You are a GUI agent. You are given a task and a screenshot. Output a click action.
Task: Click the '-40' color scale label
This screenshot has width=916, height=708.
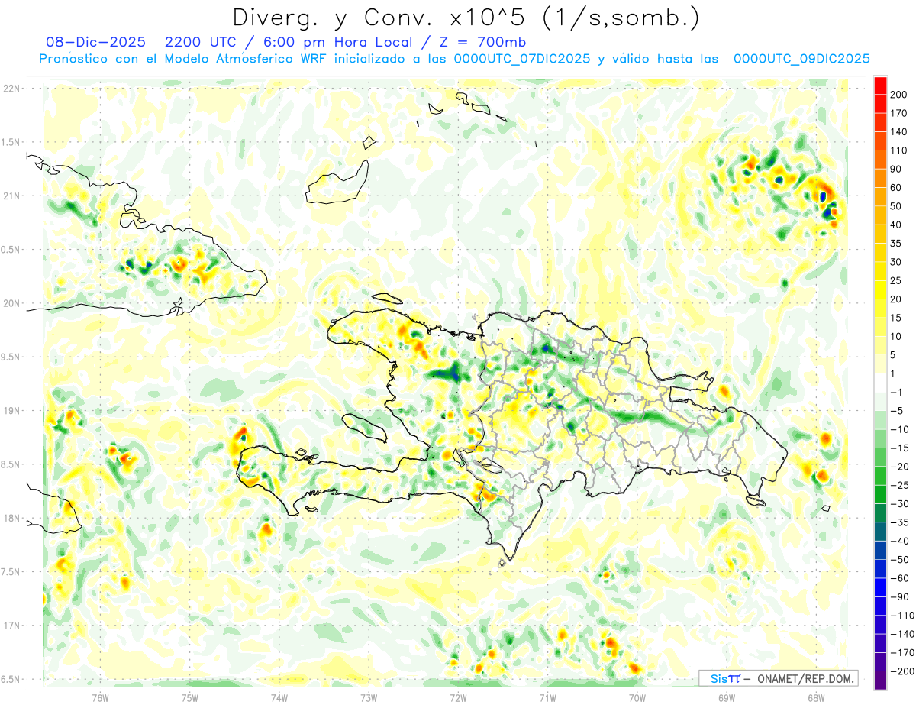[x=899, y=541]
